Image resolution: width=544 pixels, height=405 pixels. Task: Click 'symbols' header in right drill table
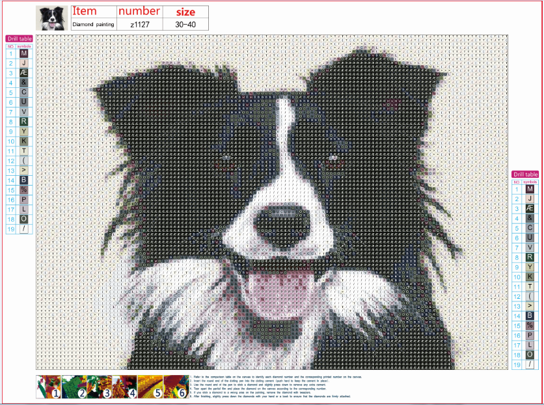530,182
